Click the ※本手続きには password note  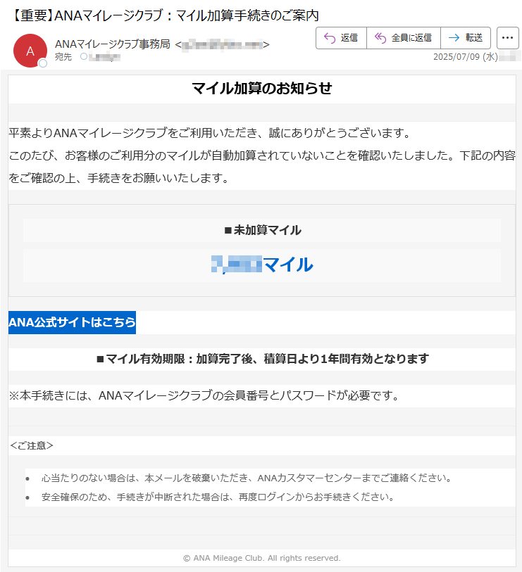pyautogui.click(x=205, y=395)
